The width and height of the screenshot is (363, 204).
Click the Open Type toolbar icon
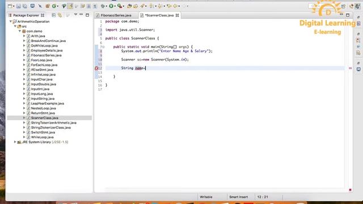tap(129, 6)
